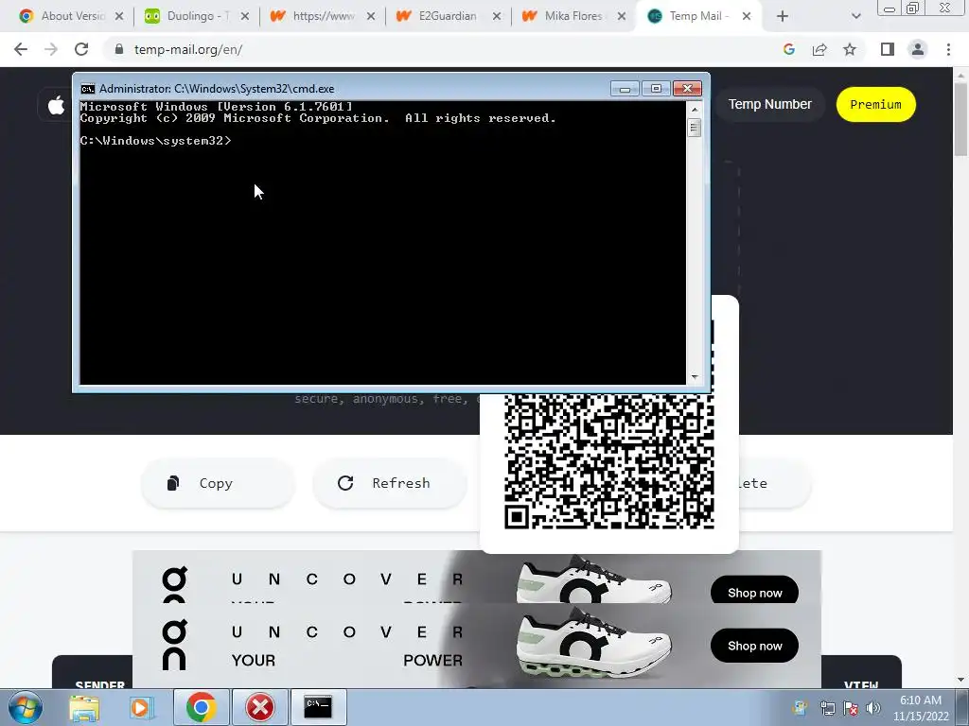Open the Google icon in the address bar

click(788, 49)
